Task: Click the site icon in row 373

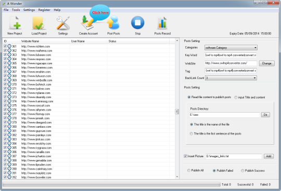Action: [x=9, y=97]
